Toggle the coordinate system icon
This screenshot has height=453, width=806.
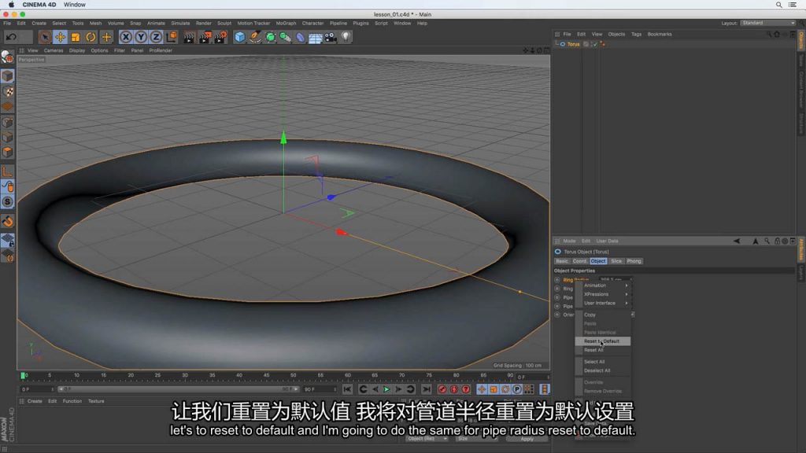tap(171, 37)
